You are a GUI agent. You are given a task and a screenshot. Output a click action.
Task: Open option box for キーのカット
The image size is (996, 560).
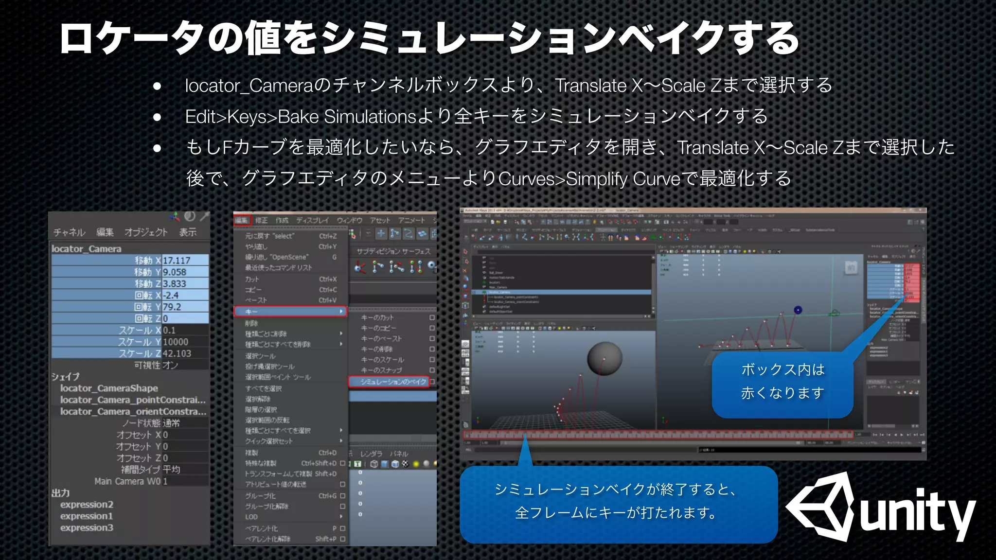click(432, 317)
